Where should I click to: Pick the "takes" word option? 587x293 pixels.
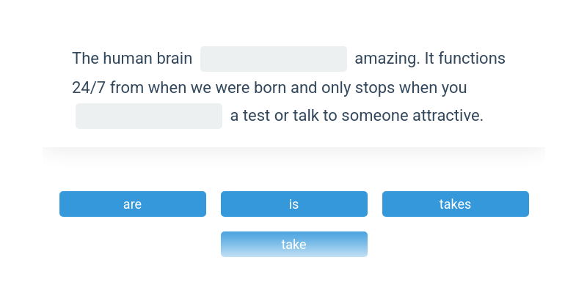coord(455,204)
